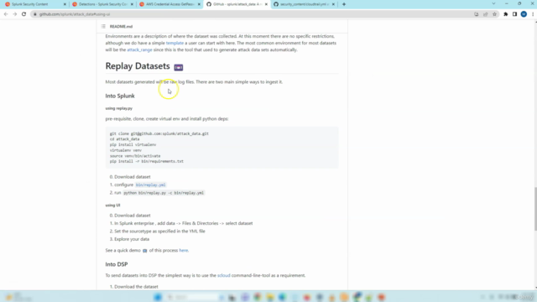
Task: Open the Chrome profile avatar
Action: pos(524,14)
